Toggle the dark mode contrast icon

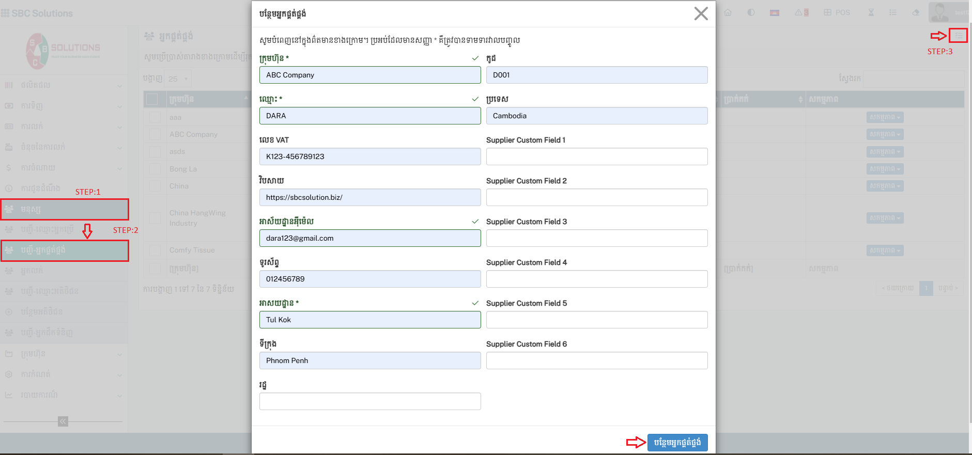point(751,12)
